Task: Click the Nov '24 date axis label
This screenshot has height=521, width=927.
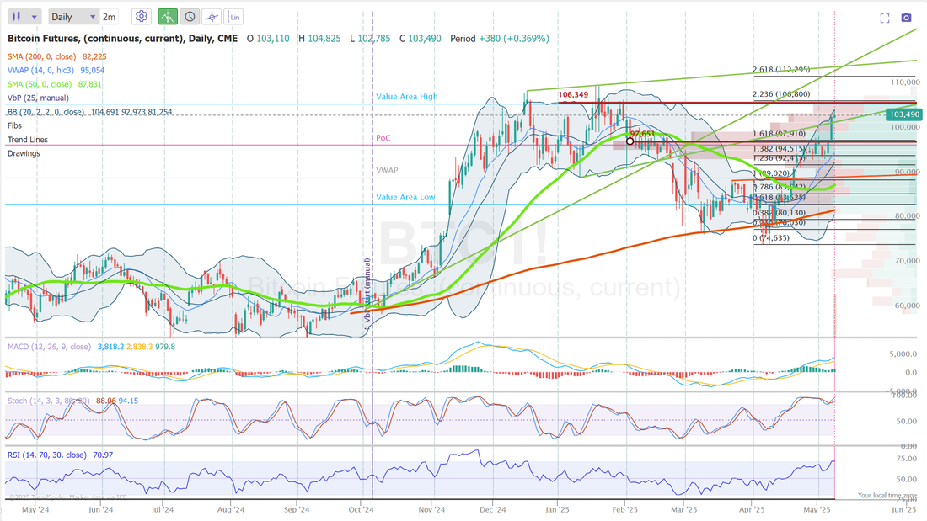Action: [431, 509]
